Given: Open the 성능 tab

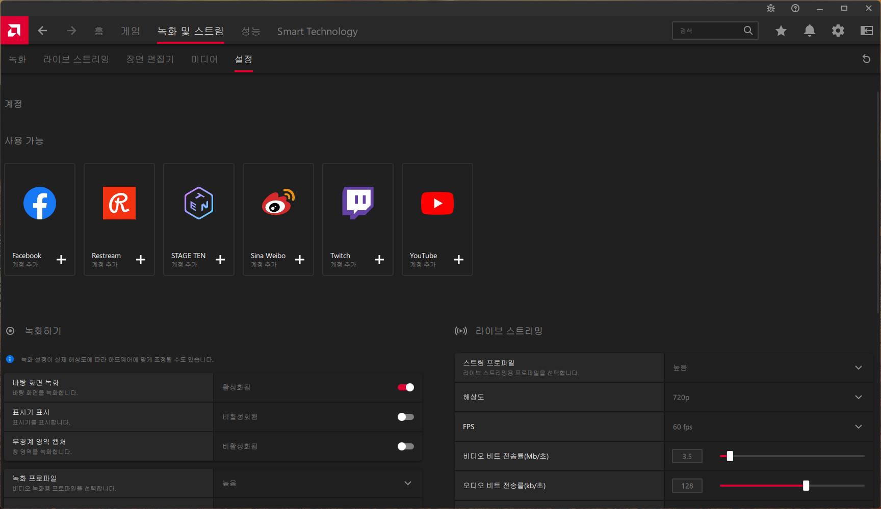Looking at the screenshot, I should click(x=251, y=31).
